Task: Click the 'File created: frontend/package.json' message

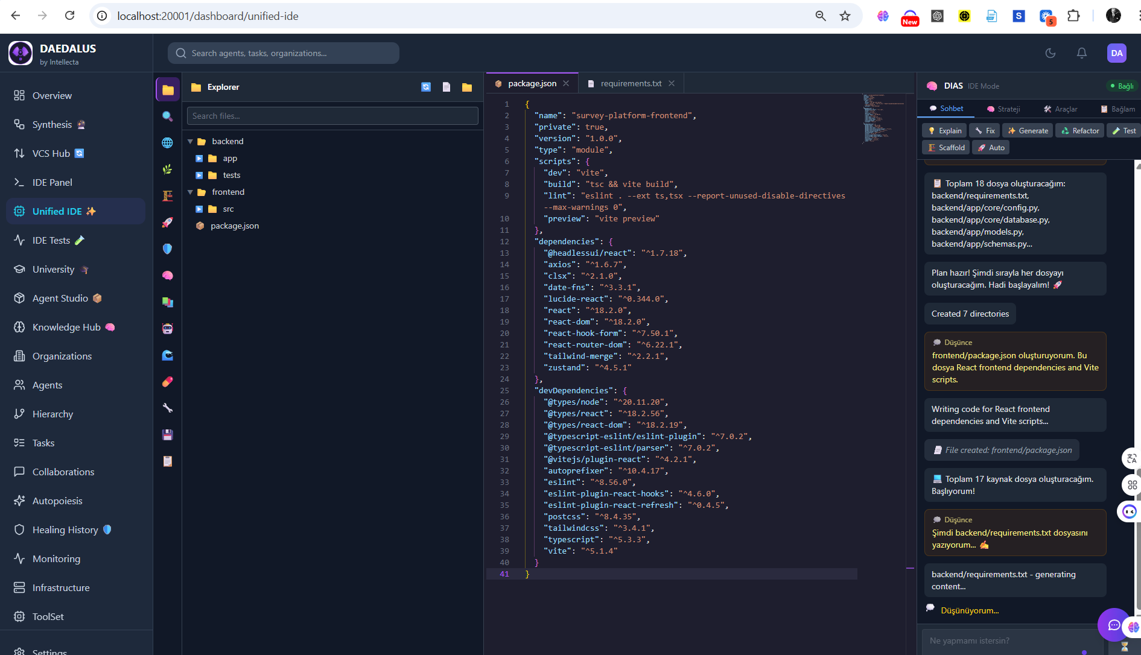Action: (x=1002, y=450)
